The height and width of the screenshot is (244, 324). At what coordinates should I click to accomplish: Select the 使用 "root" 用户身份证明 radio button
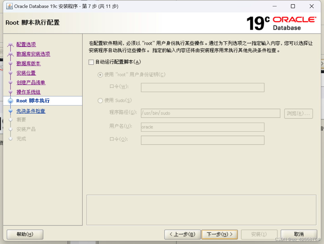(x=100, y=75)
